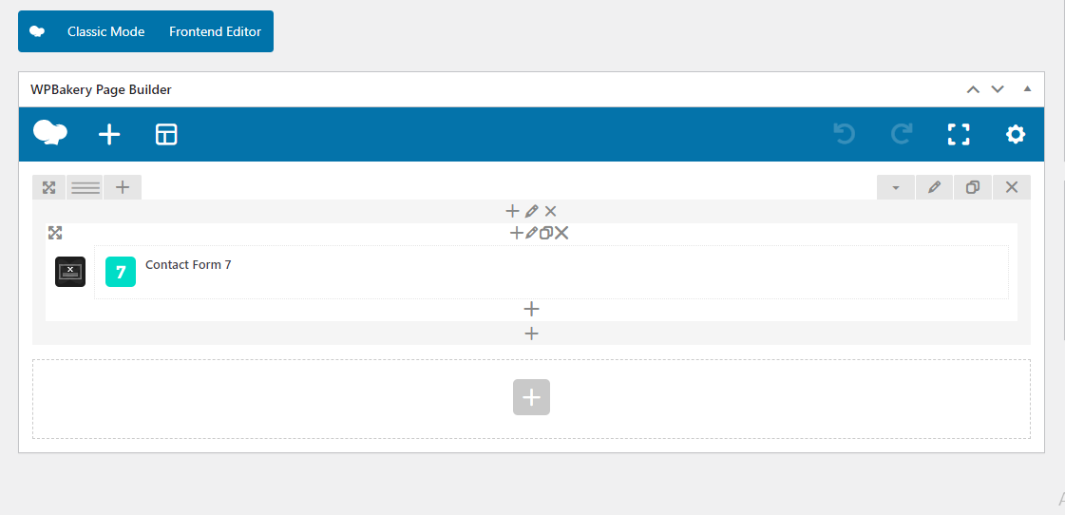Open the Templates layout icon
Image resolution: width=1065 pixels, height=515 pixels.
(x=166, y=135)
